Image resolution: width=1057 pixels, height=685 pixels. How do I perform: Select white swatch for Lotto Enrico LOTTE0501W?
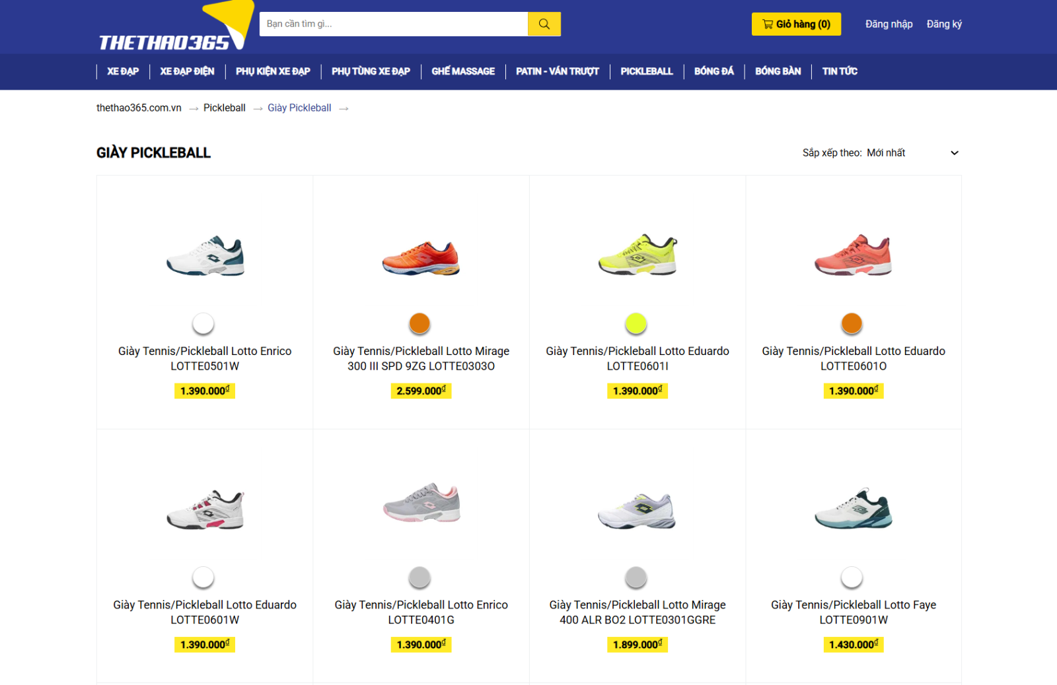point(203,323)
